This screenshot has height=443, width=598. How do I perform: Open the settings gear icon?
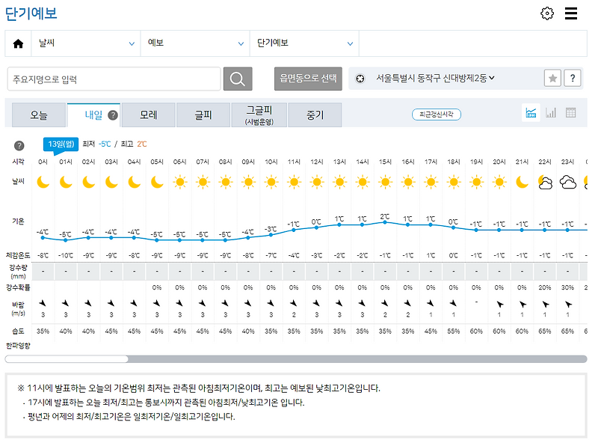pos(547,13)
